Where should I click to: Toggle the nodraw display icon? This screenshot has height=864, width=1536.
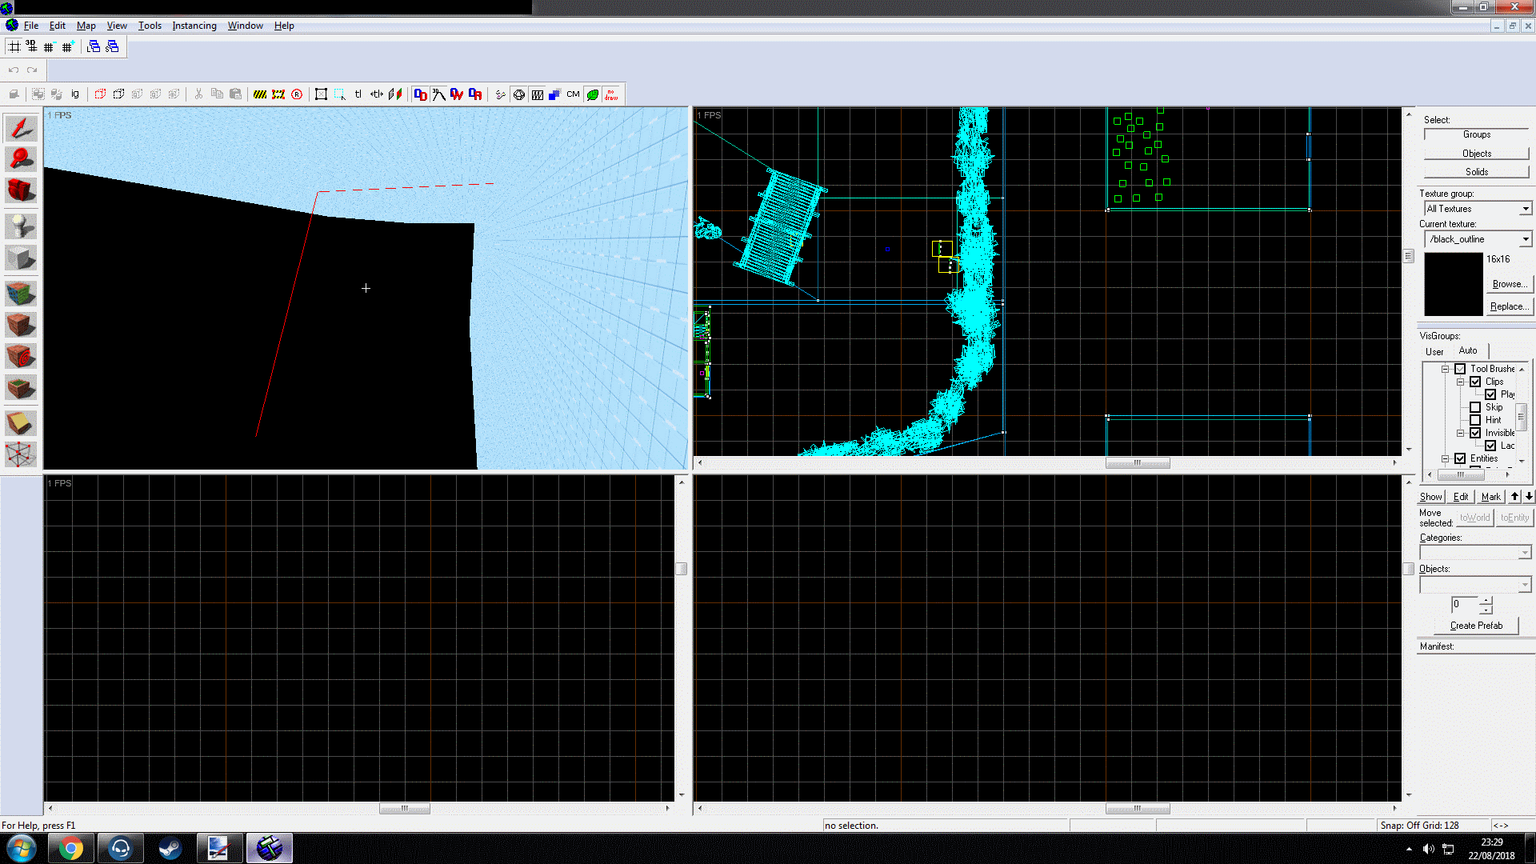point(611,94)
